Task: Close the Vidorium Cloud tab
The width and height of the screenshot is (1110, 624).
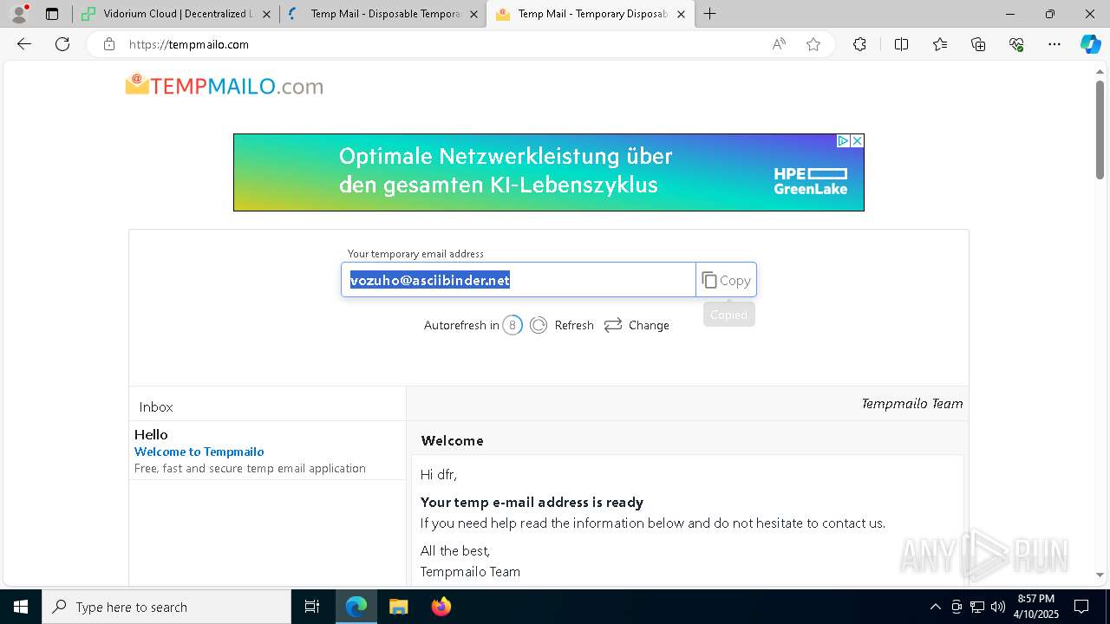Action: click(266, 14)
